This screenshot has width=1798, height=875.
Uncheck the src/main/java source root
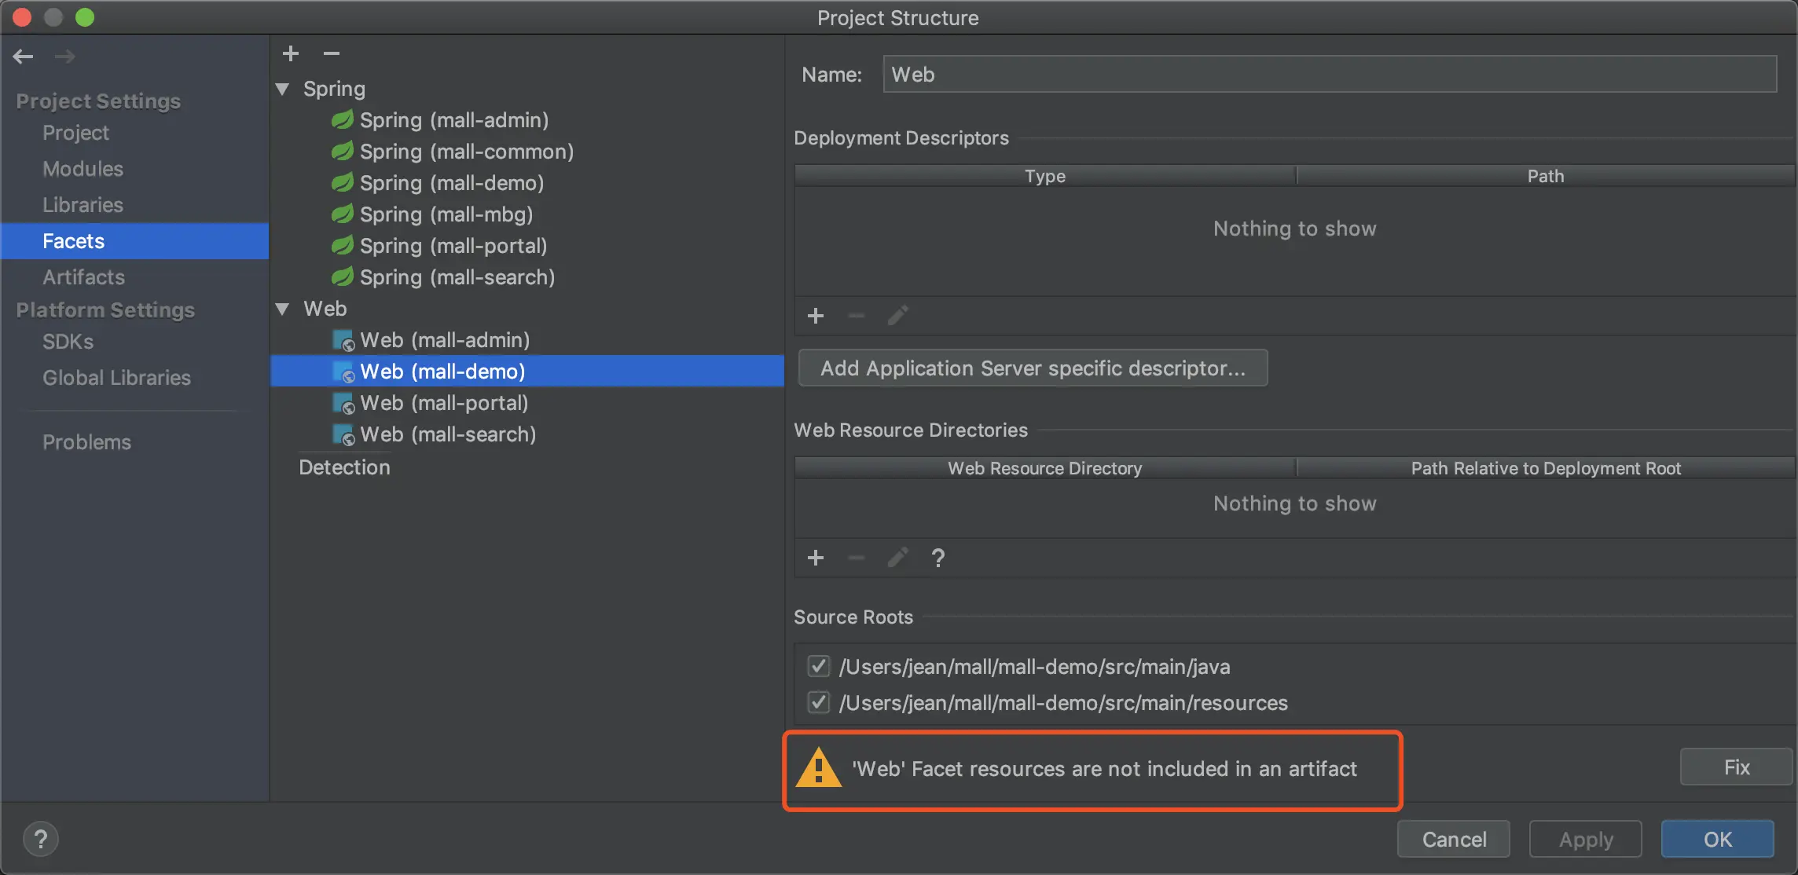coord(818,666)
